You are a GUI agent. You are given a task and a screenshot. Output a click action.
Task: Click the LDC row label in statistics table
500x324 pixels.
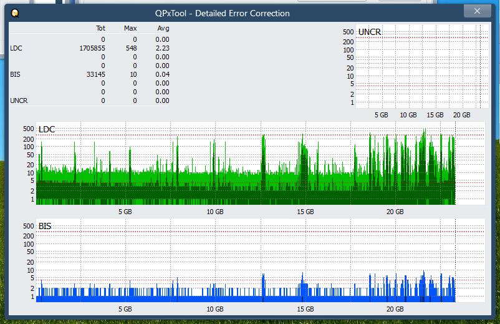[x=16, y=48]
